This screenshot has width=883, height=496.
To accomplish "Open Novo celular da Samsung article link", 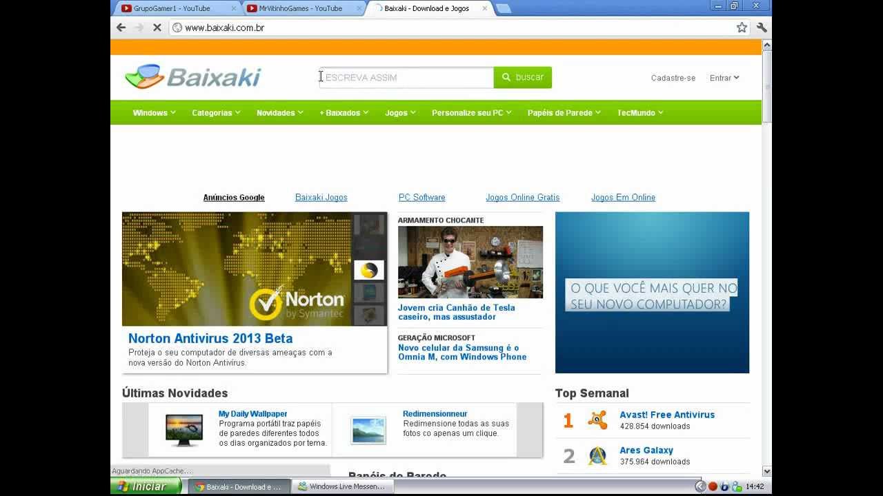I will coord(462,352).
